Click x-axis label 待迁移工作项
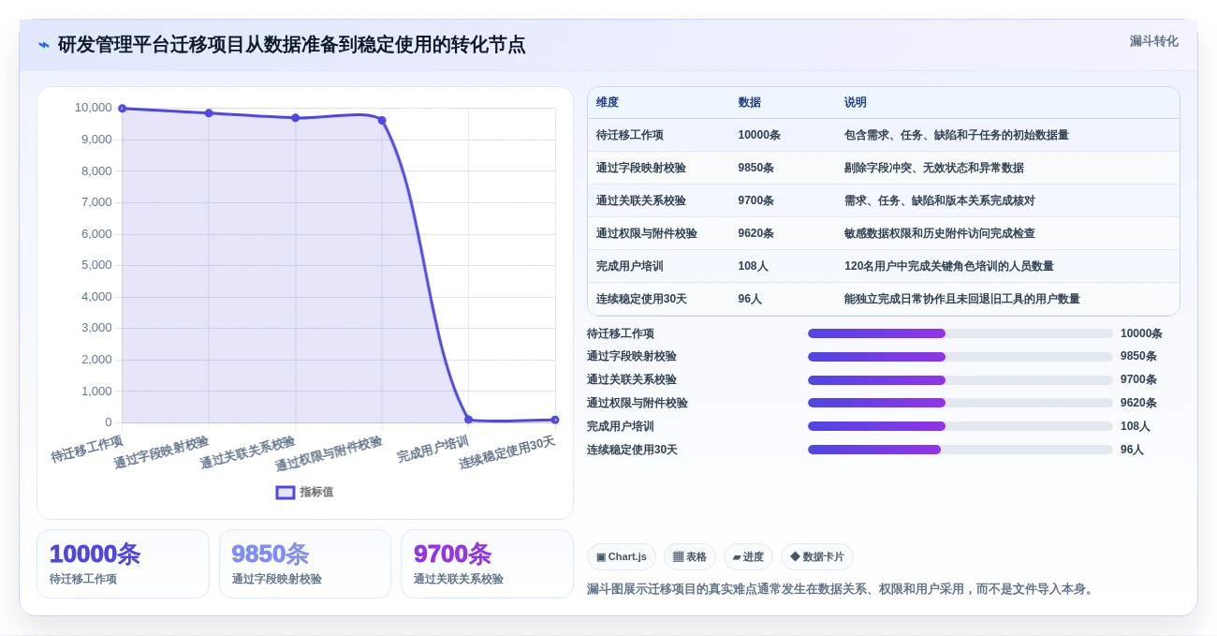Screen dimensions: 1217x636 point(86,449)
